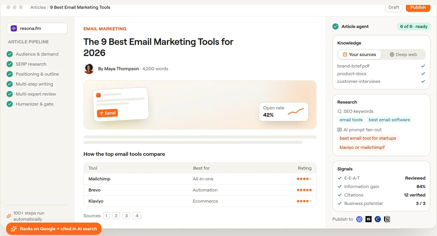Select the Notion icon in Publish to
Screen dimensions: 437x236
(x=387, y=219)
